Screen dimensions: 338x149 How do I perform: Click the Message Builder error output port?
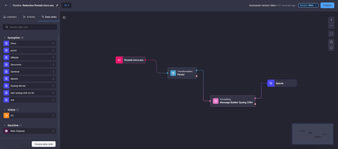(x=255, y=104)
